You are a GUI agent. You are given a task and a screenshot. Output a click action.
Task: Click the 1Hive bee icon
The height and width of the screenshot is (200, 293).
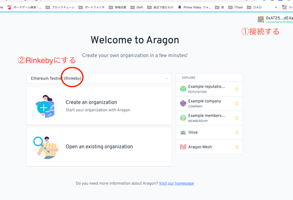[x=183, y=133]
